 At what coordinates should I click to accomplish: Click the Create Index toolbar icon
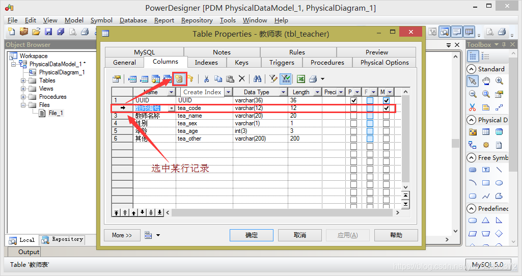[179, 79]
